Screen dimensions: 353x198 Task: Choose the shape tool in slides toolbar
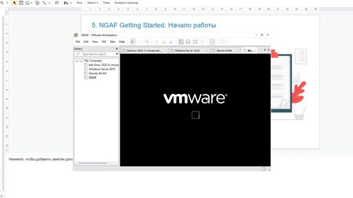coord(38,3)
